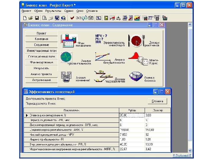
Task: Minimize the Бизнес-план Содержание window
Action: click(x=150, y=25)
